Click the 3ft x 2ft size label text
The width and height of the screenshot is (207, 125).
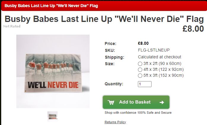coord(163,64)
